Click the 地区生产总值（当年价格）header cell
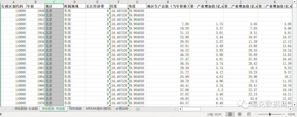Viewport: 297px width, 117px height. click(168, 6)
